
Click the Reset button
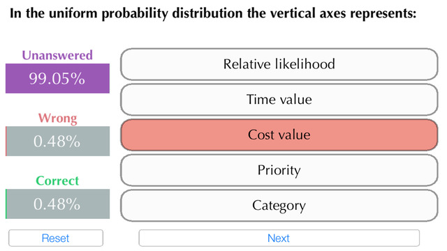(56, 238)
